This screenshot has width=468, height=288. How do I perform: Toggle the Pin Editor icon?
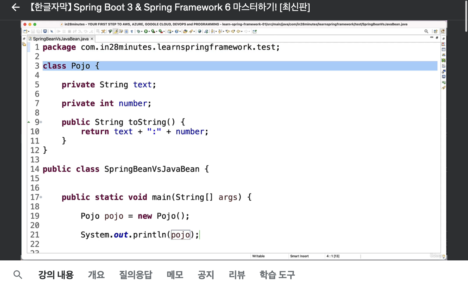(254, 31)
